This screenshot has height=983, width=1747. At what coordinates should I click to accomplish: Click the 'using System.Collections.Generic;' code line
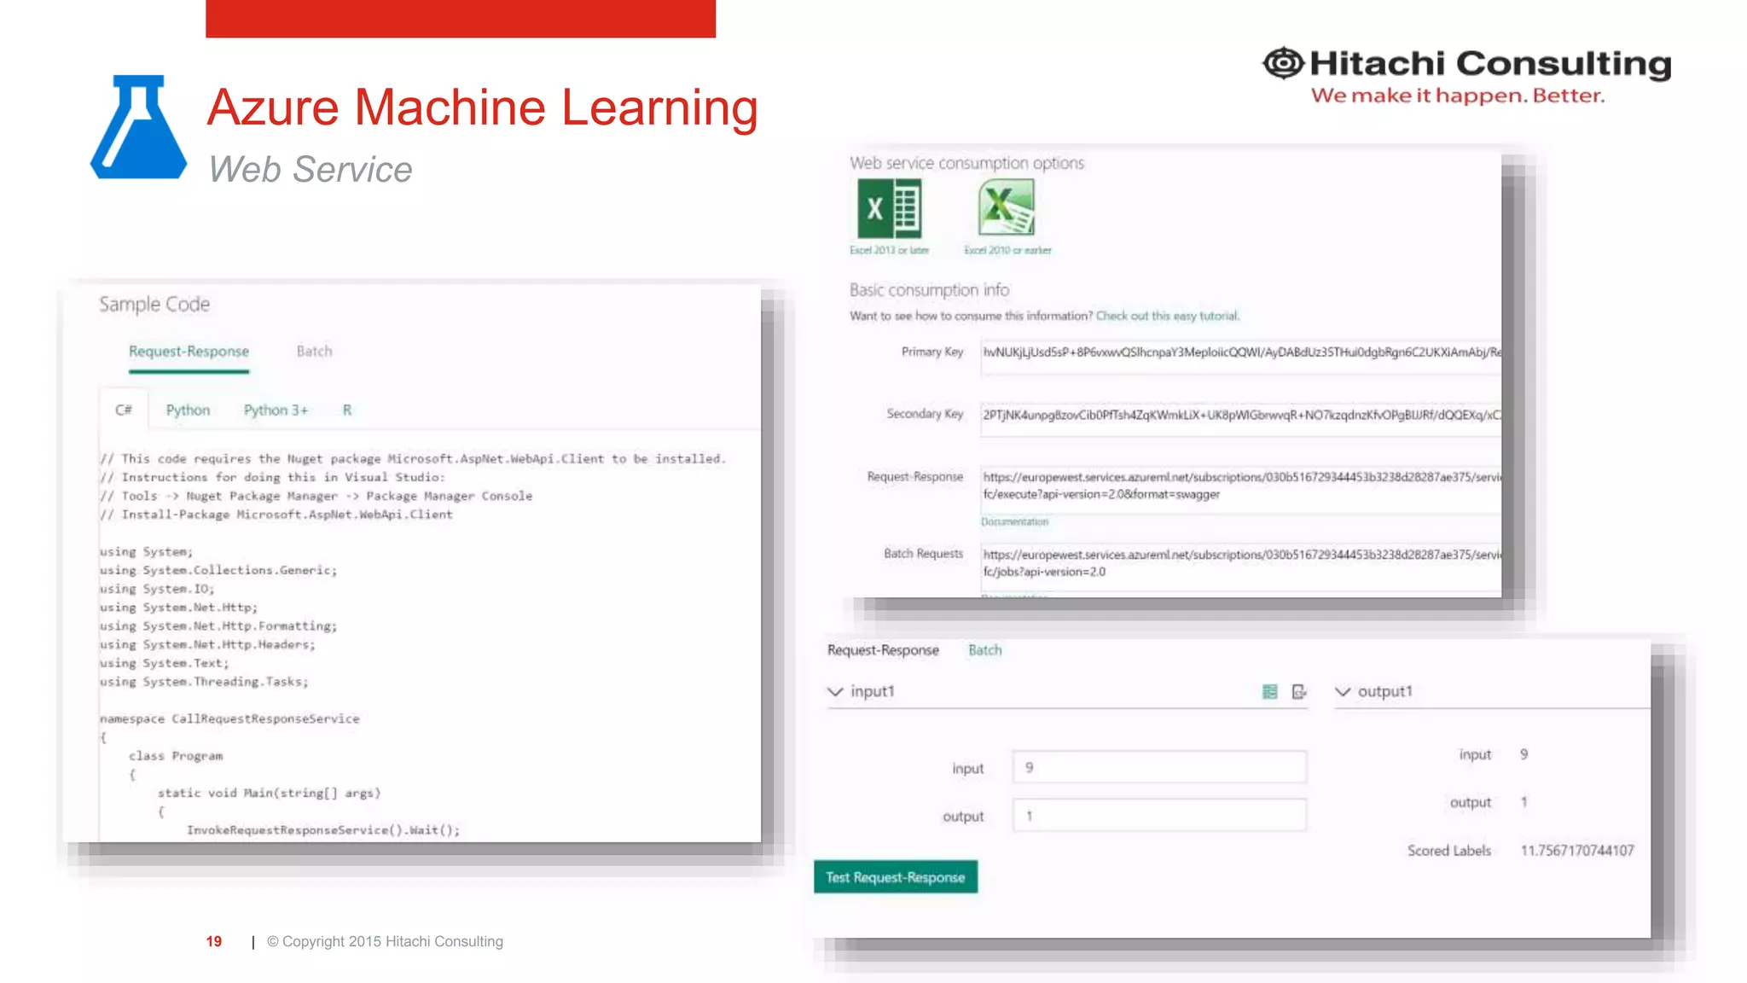218,571
